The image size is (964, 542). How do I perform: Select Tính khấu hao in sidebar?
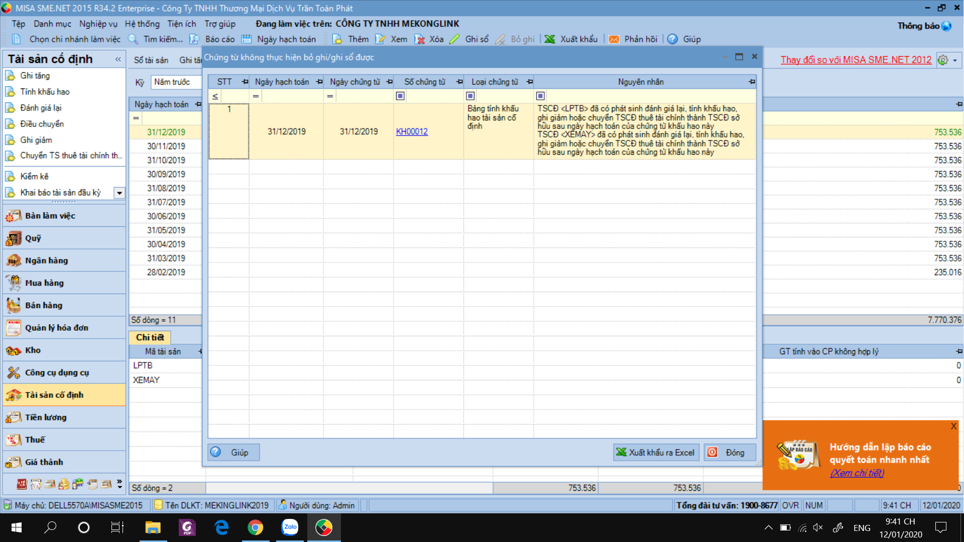(45, 92)
